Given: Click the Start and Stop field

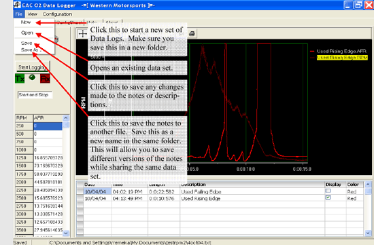Looking at the screenshot, I should (35, 95).
